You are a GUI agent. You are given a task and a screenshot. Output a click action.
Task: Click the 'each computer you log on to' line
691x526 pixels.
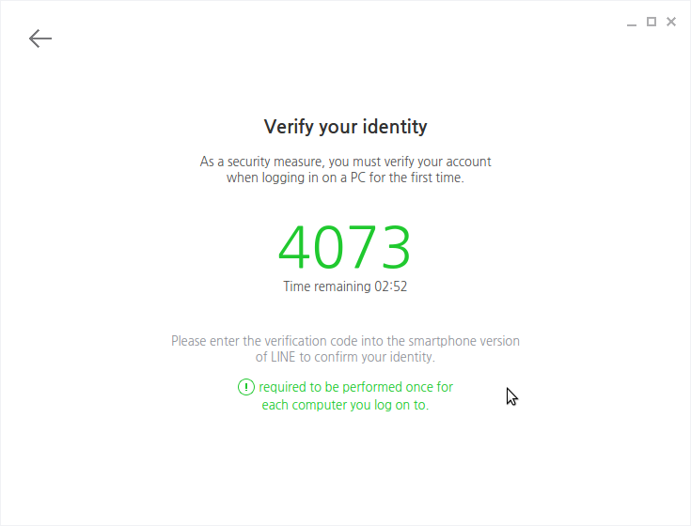[x=345, y=405]
